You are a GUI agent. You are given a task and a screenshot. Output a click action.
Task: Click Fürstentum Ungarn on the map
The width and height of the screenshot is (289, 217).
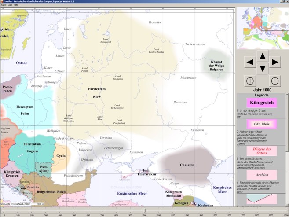[x=32, y=147]
